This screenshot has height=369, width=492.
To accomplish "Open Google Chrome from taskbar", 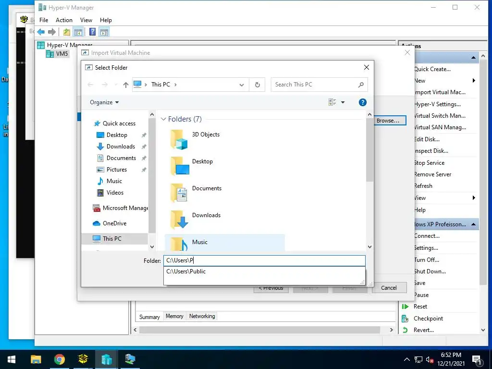I will pos(59,359).
